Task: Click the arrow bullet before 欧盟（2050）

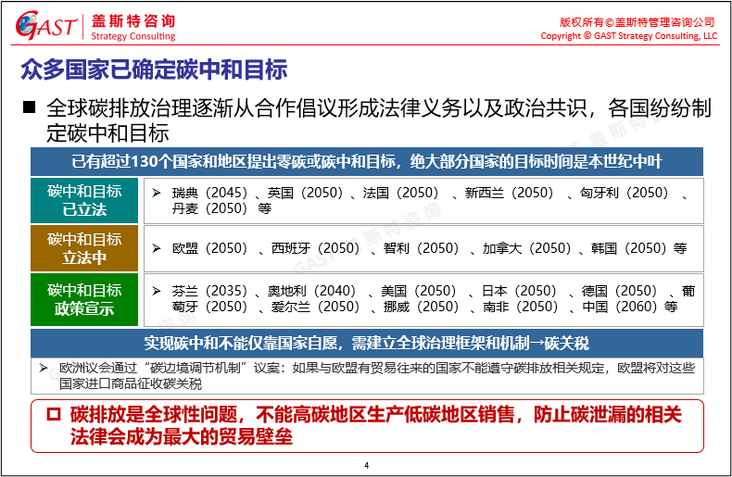Action: (x=157, y=248)
